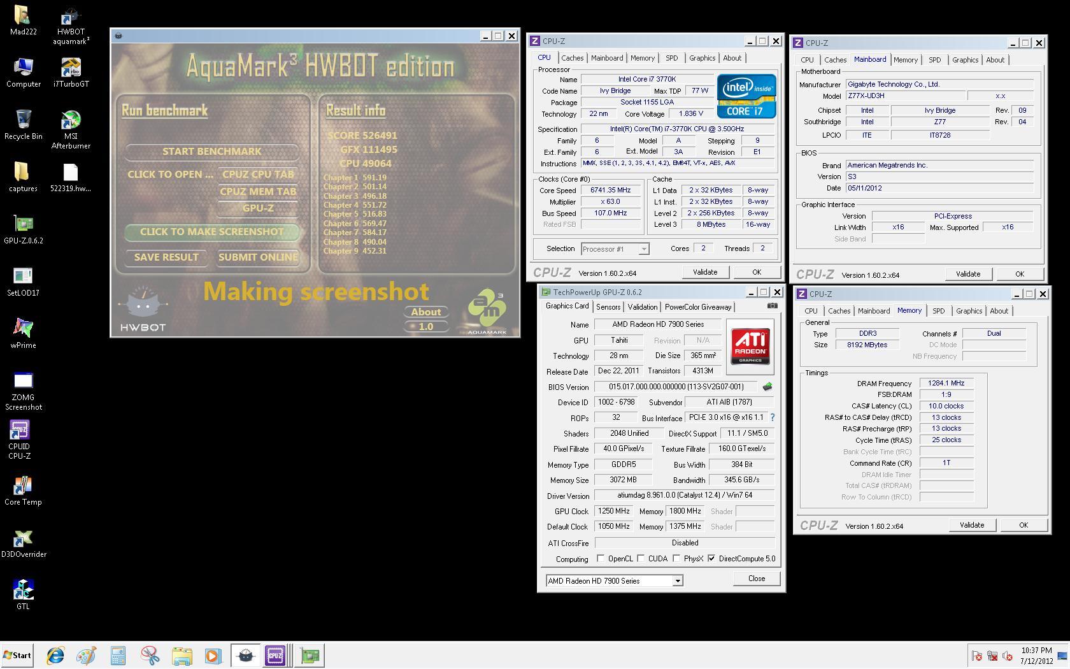Open Sensors tab in GPU-Z

coord(608,307)
